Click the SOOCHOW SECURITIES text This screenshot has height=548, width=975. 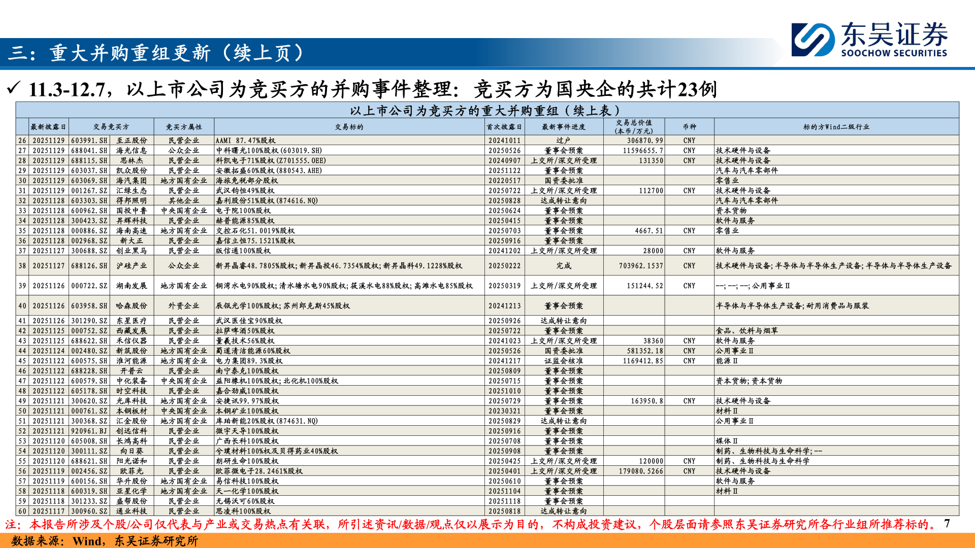(894, 53)
